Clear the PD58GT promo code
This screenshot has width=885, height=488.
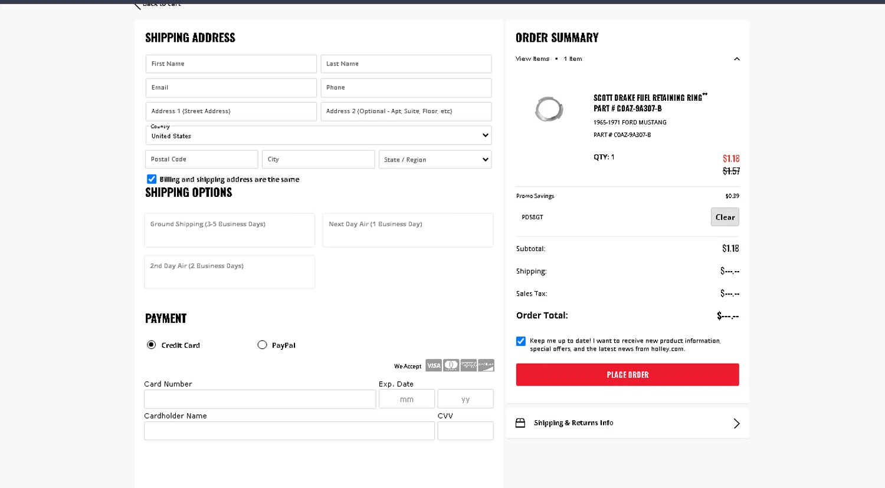tap(725, 217)
